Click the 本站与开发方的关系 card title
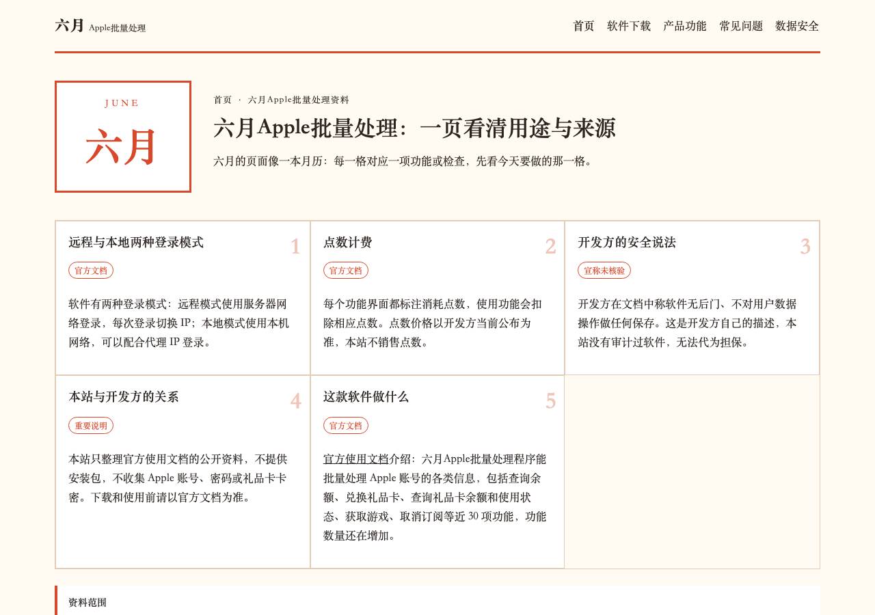This screenshot has height=615, width=875. point(124,397)
